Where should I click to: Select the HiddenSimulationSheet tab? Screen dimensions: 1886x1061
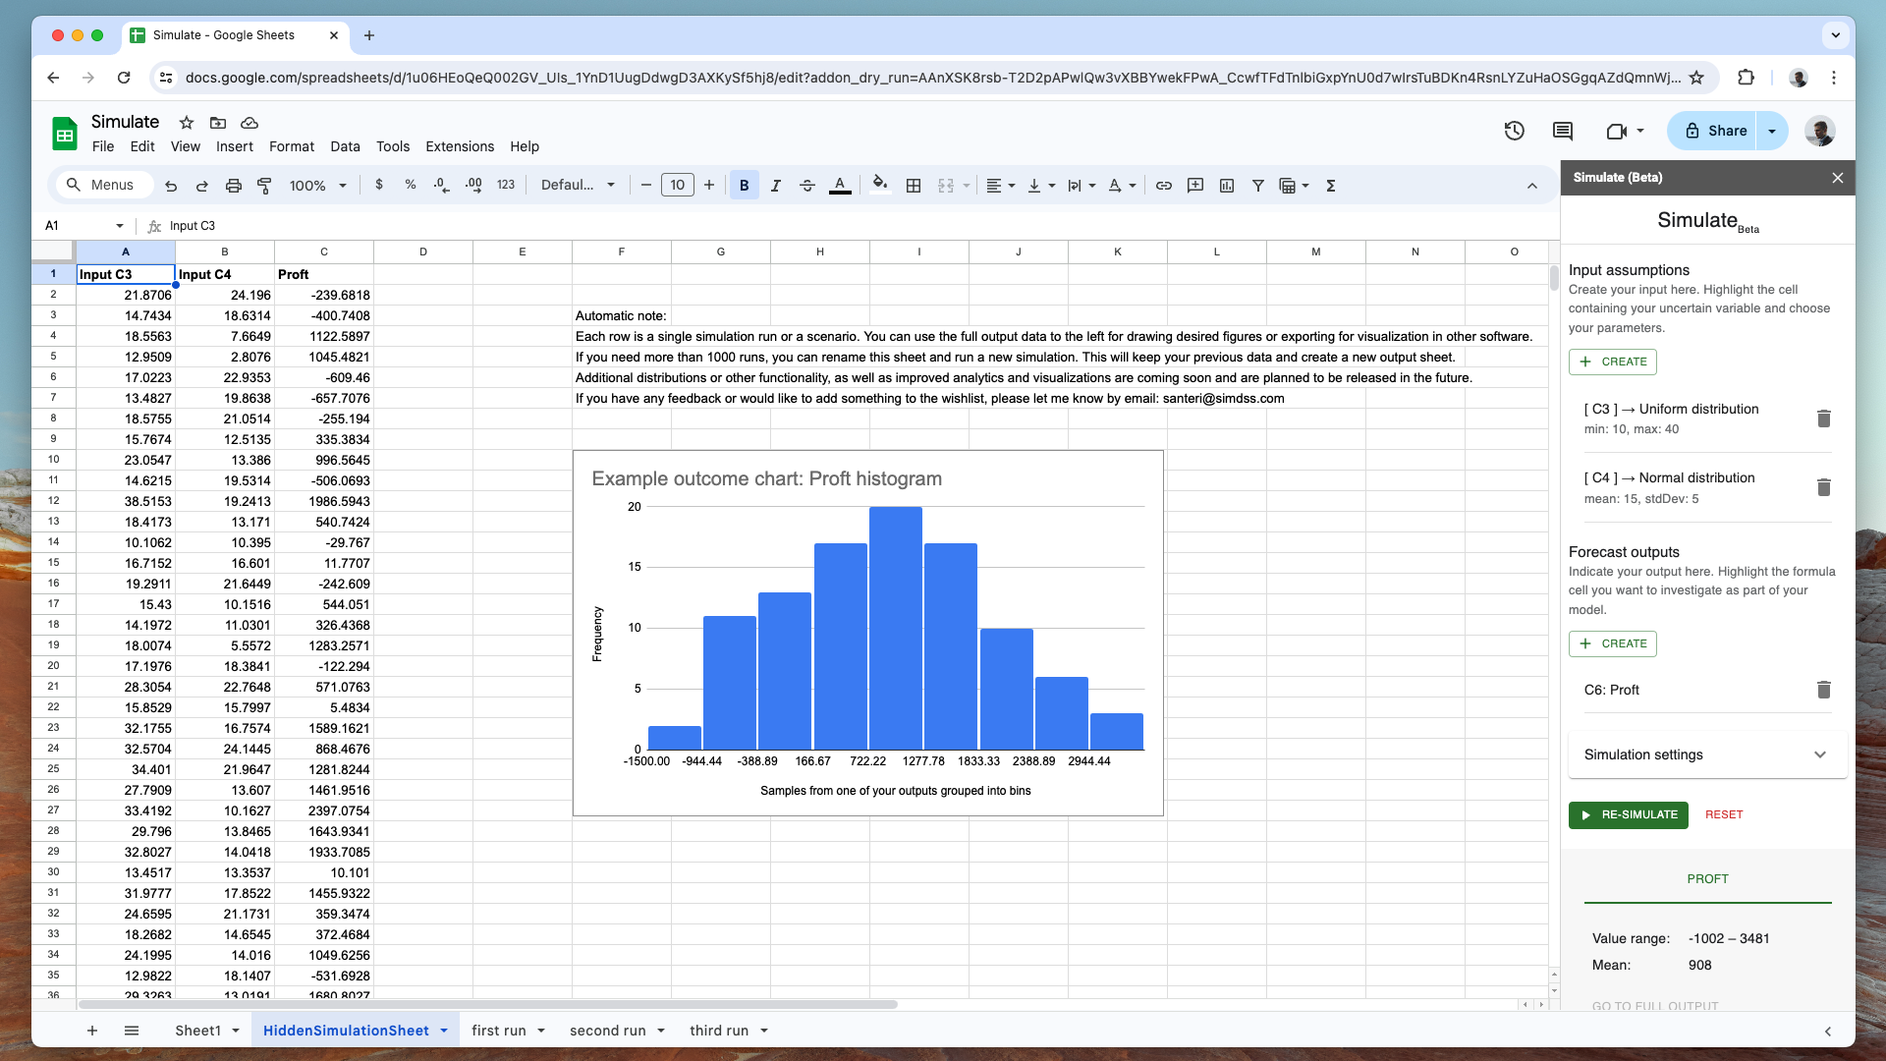click(345, 1030)
